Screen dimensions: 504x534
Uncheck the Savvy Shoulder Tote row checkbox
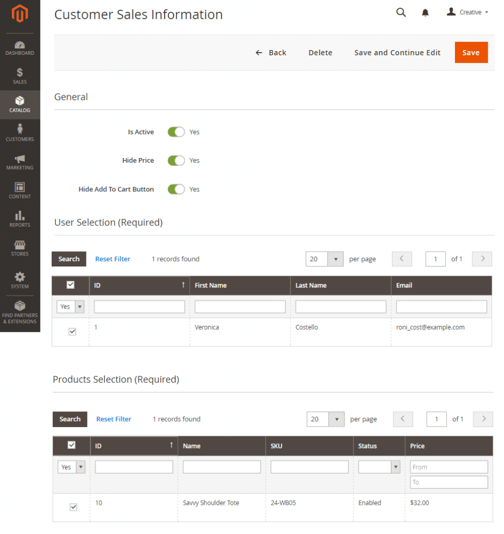click(x=73, y=507)
